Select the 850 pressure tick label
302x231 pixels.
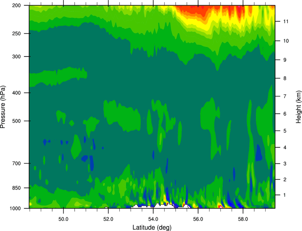pos(16,188)
